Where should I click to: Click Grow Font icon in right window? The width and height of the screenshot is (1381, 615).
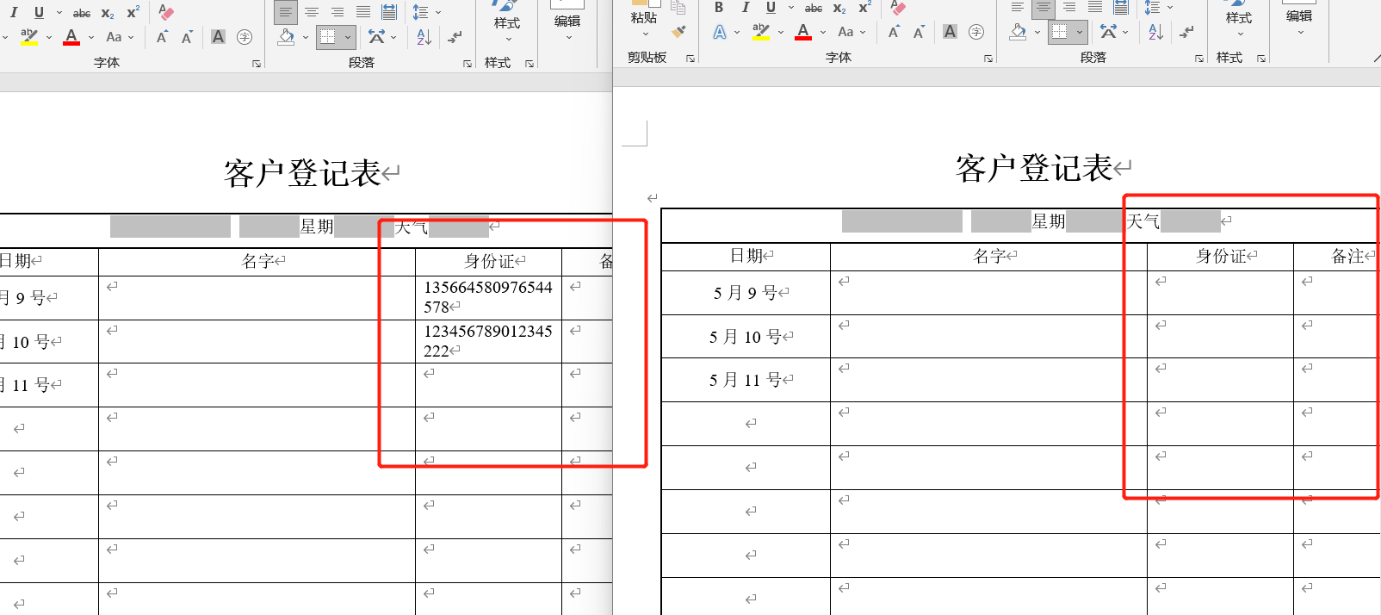tap(894, 32)
